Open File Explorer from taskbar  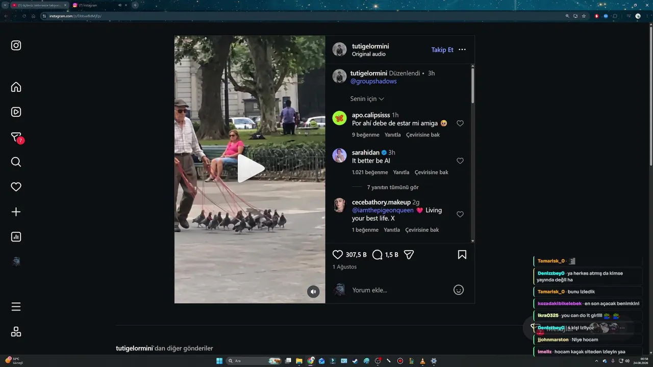(299, 361)
